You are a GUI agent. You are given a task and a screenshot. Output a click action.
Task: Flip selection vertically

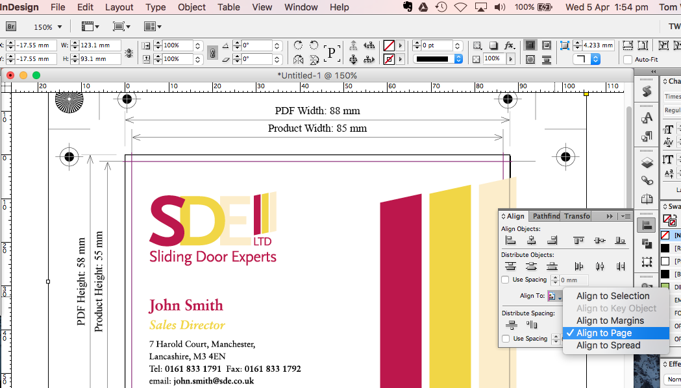coord(314,59)
